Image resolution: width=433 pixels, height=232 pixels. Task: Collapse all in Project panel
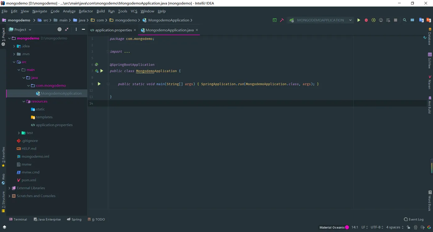pos(67,29)
